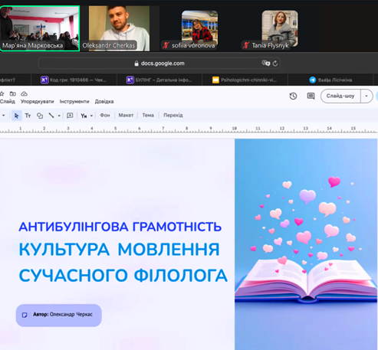Star the presentation
Image resolution: width=378 pixels, height=350 pixels.
[2, 93]
